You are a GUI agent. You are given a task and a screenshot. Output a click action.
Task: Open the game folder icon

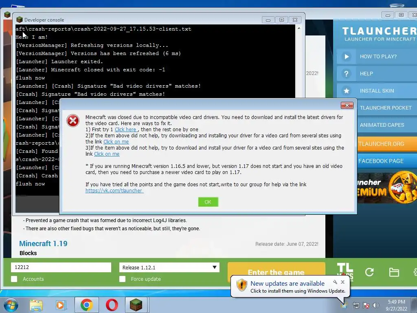click(x=394, y=272)
